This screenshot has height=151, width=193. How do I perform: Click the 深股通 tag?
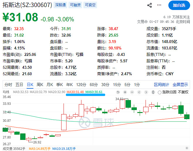60,5
